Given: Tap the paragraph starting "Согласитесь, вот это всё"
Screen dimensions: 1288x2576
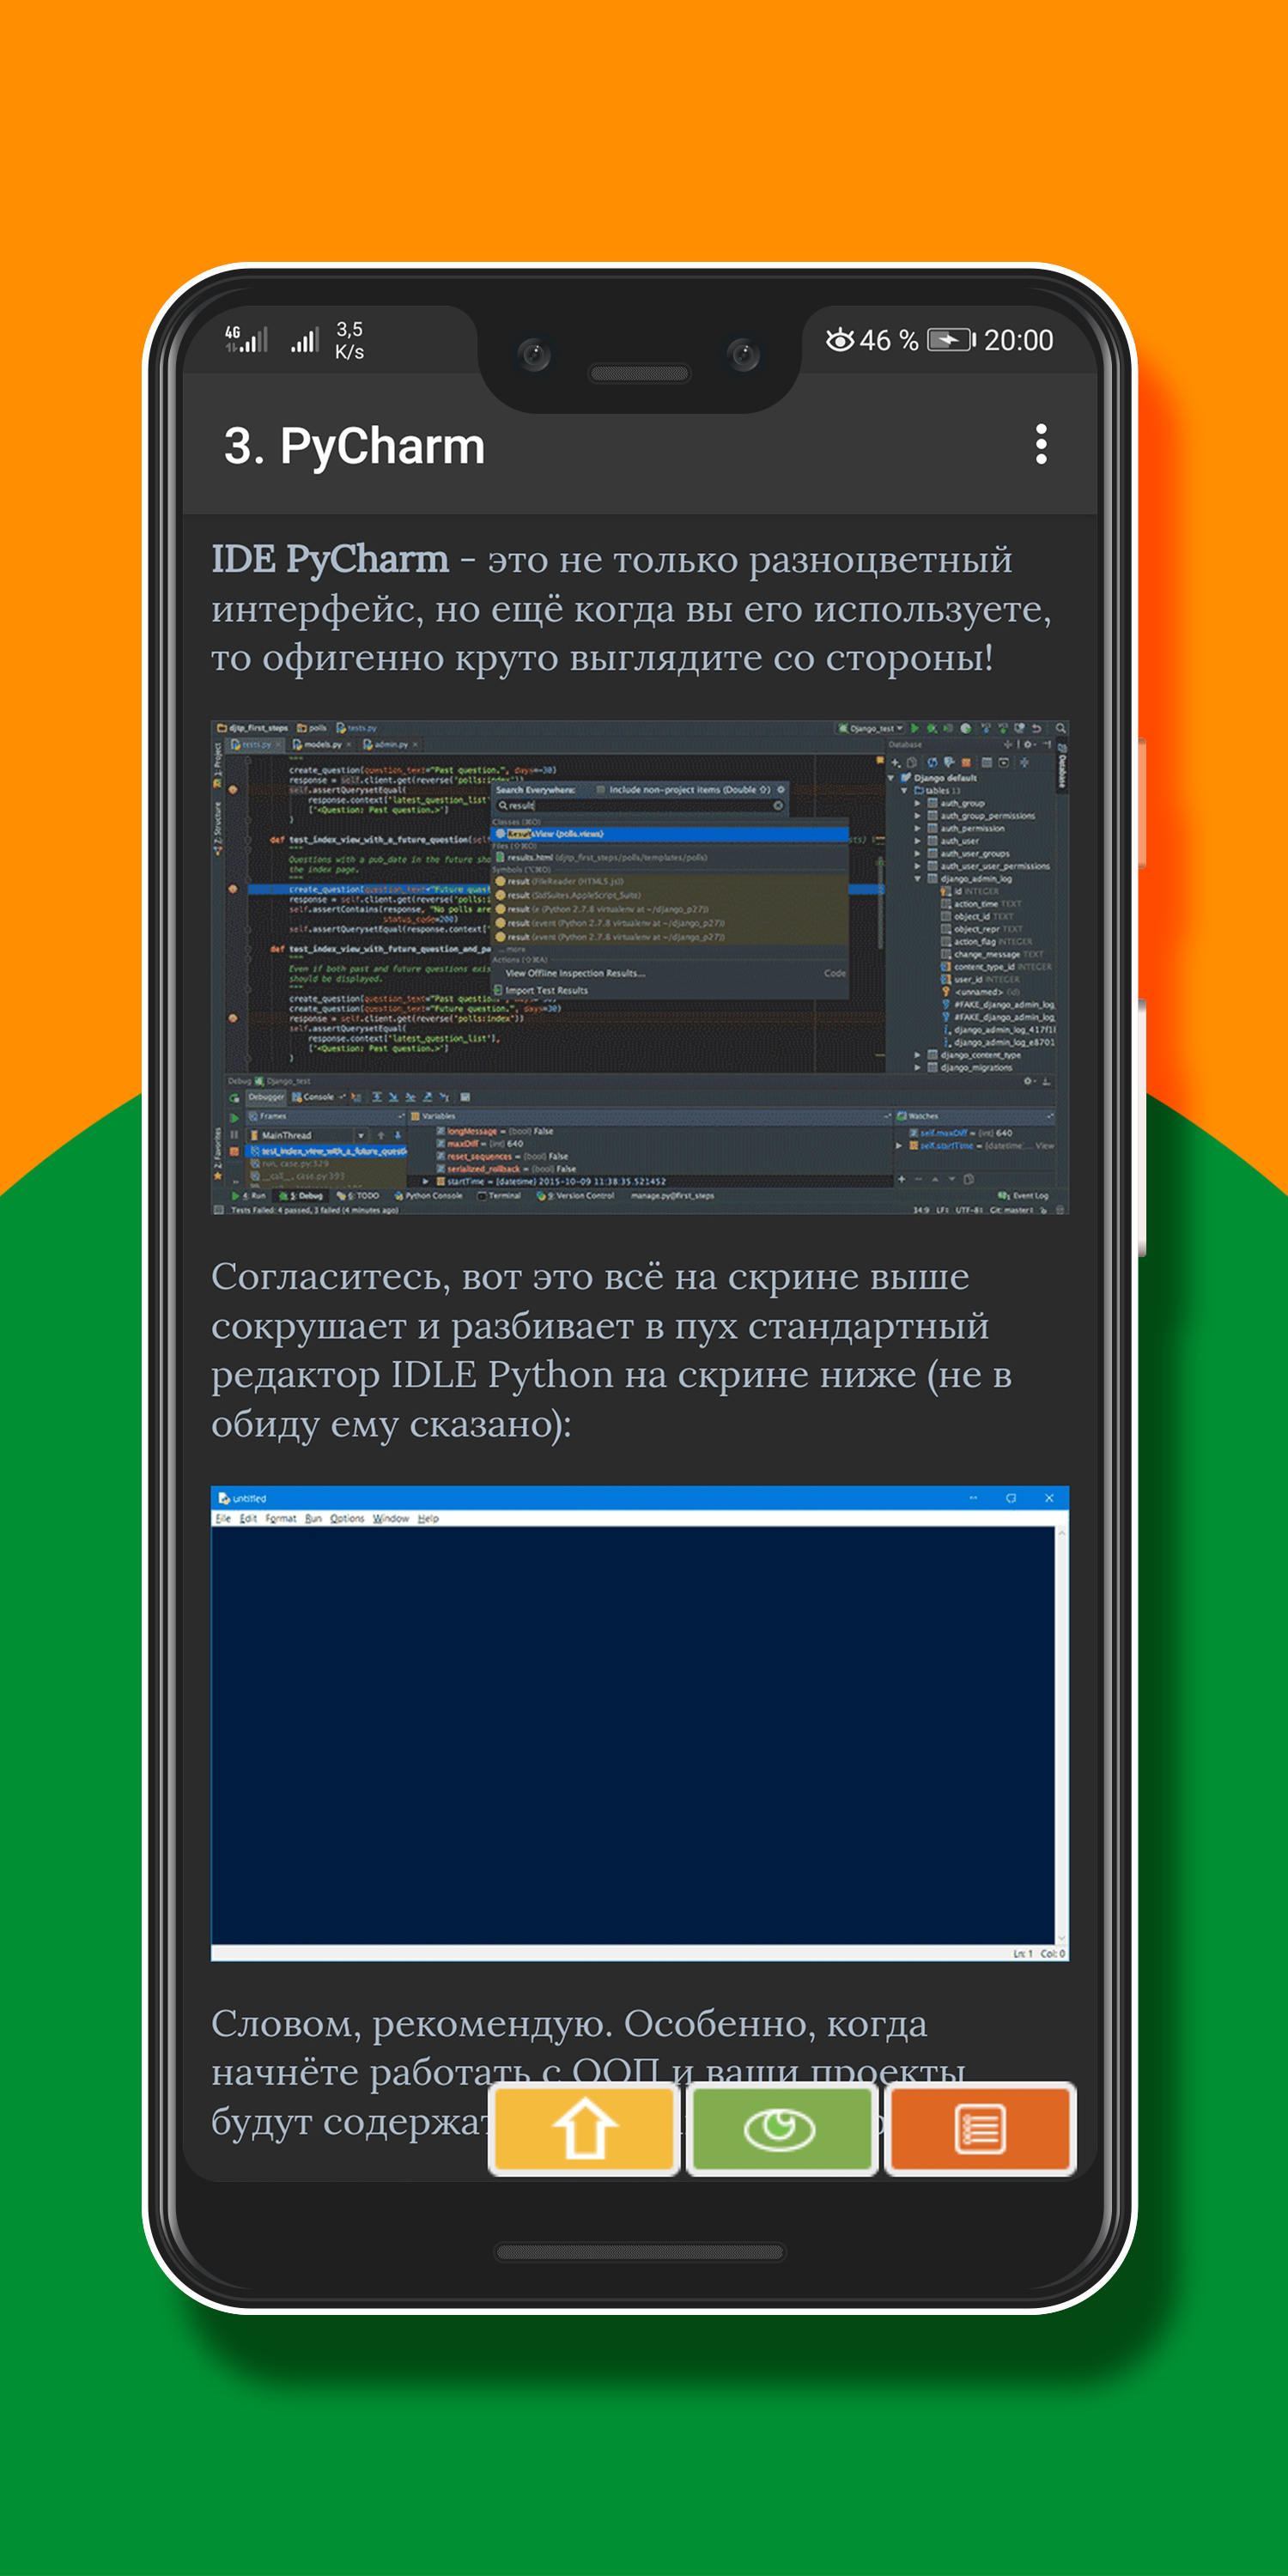Looking at the screenshot, I should pos(611,1350).
